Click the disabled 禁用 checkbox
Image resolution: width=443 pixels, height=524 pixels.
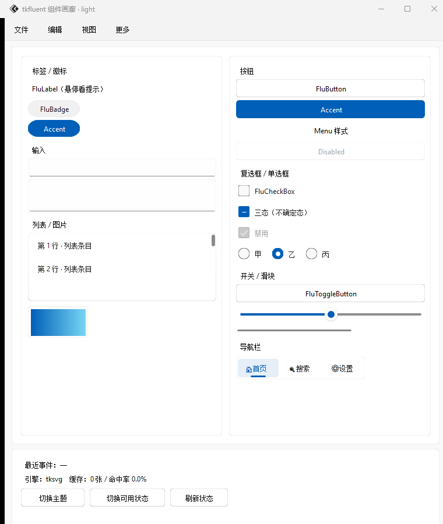[244, 232]
